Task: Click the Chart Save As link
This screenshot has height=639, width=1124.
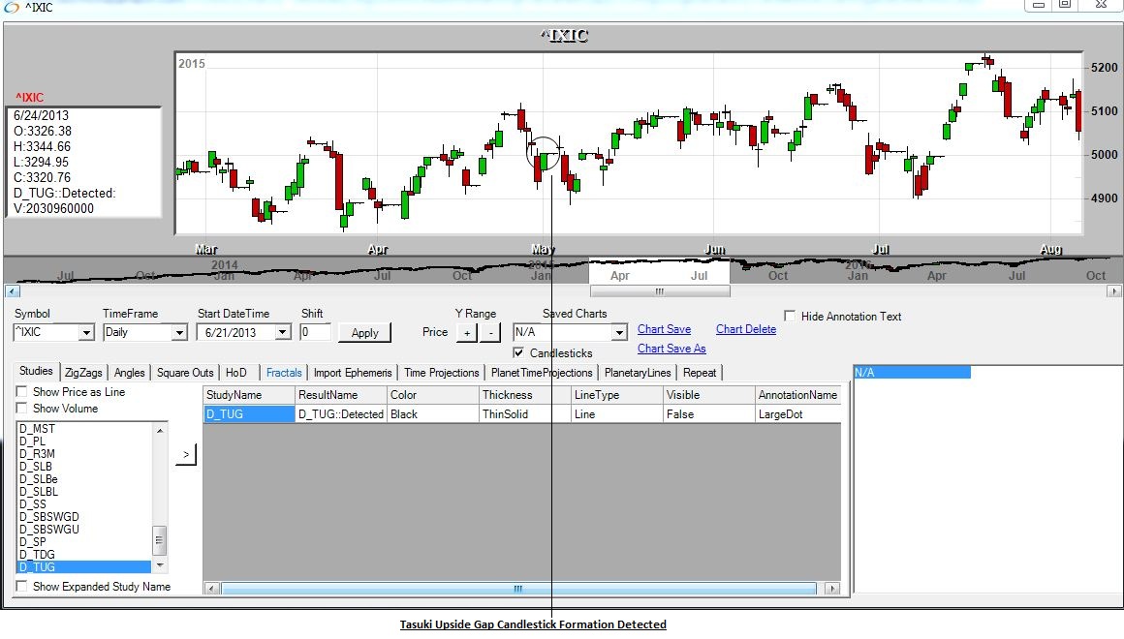Action: click(x=671, y=349)
